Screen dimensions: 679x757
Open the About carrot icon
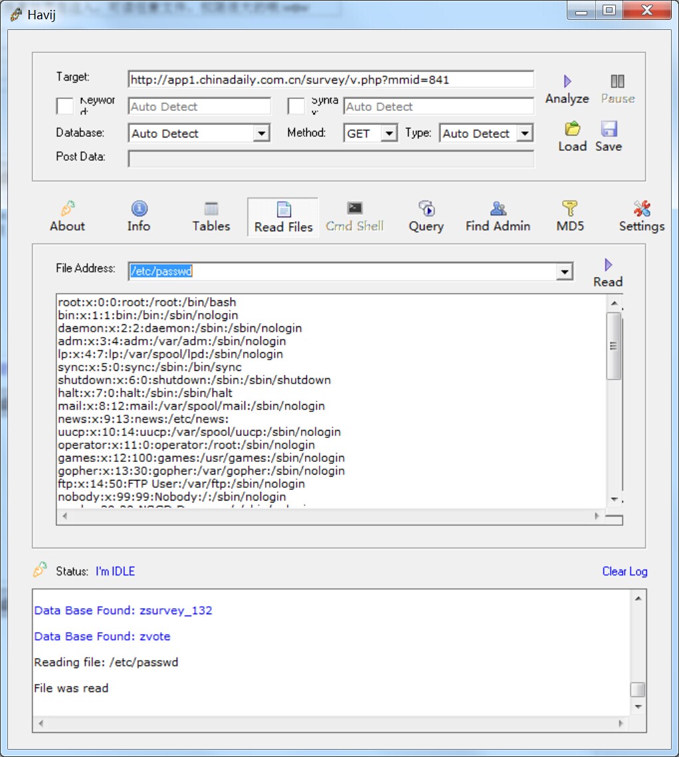pos(68,209)
